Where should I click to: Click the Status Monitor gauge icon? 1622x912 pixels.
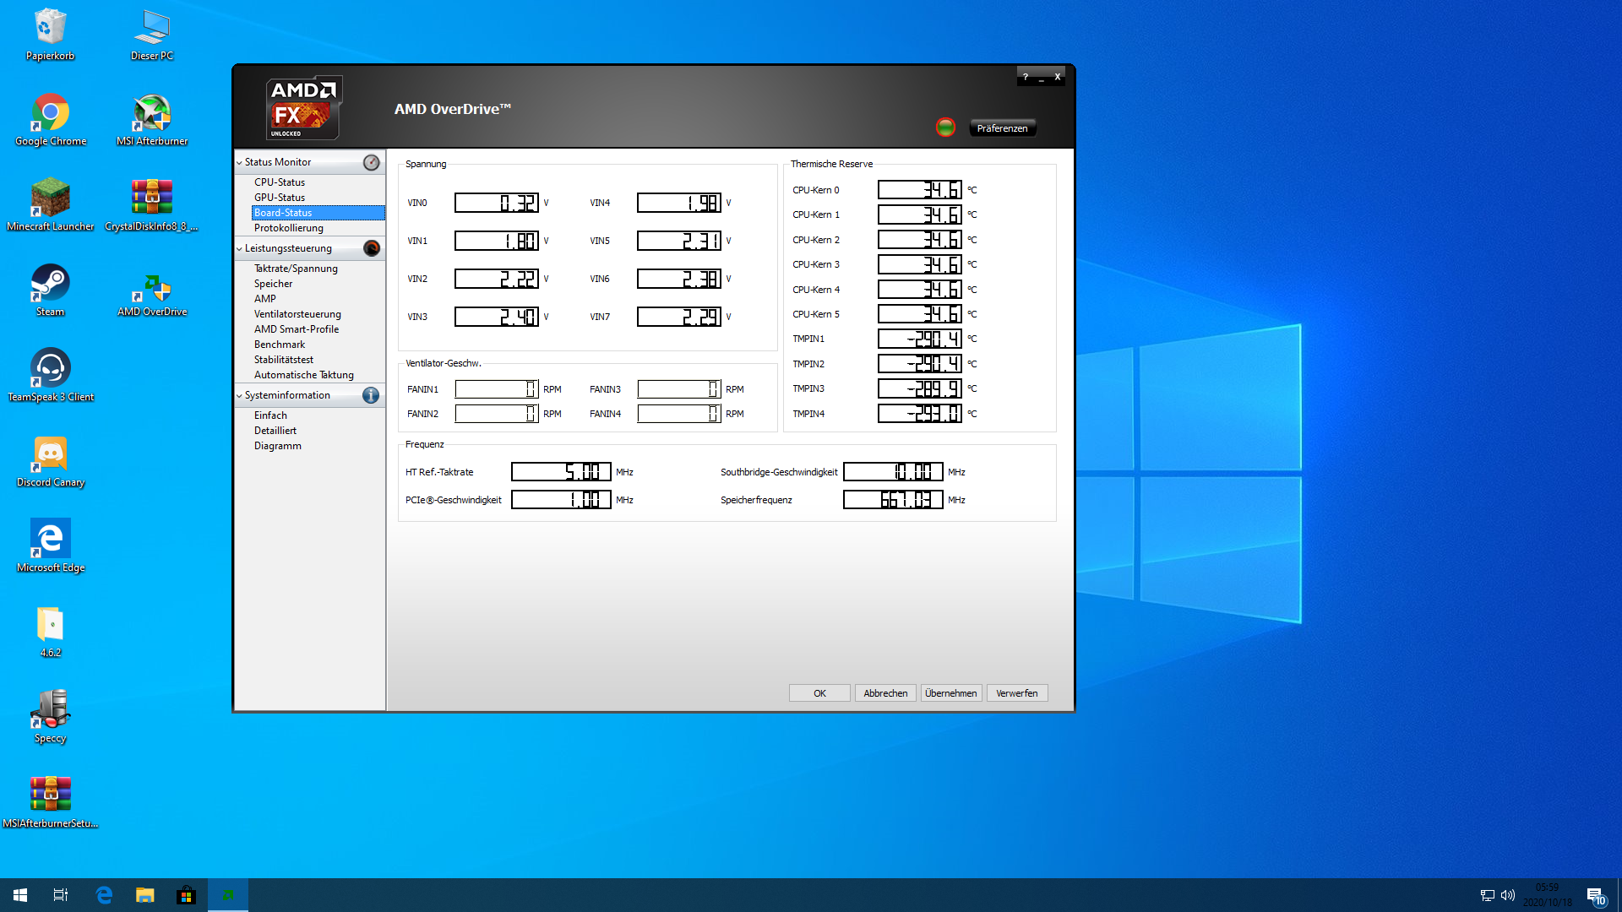click(371, 162)
